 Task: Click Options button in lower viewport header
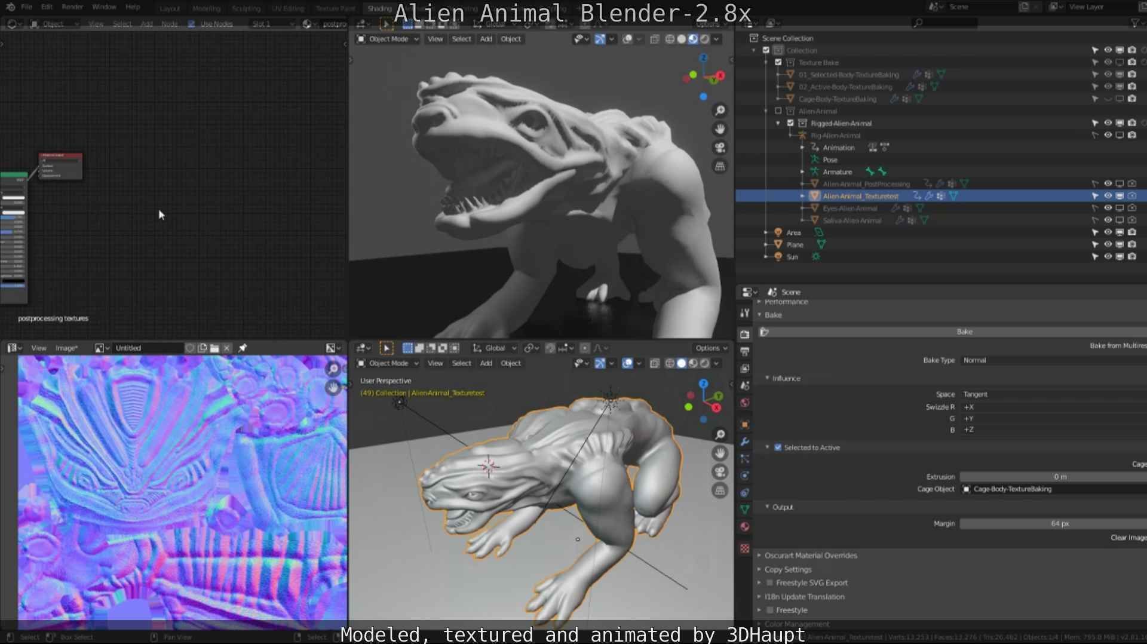click(x=711, y=348)
